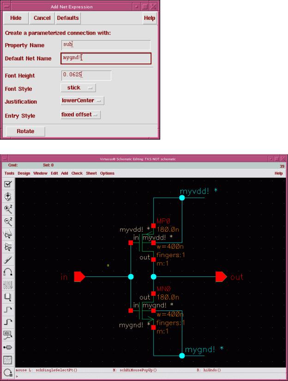Open the Edit menu
This screenshot has height=381, width=288.
click(x=54, y=173)
